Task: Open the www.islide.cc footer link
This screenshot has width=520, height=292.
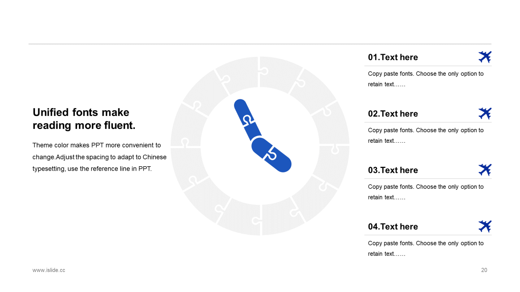Action: point(49,270)
